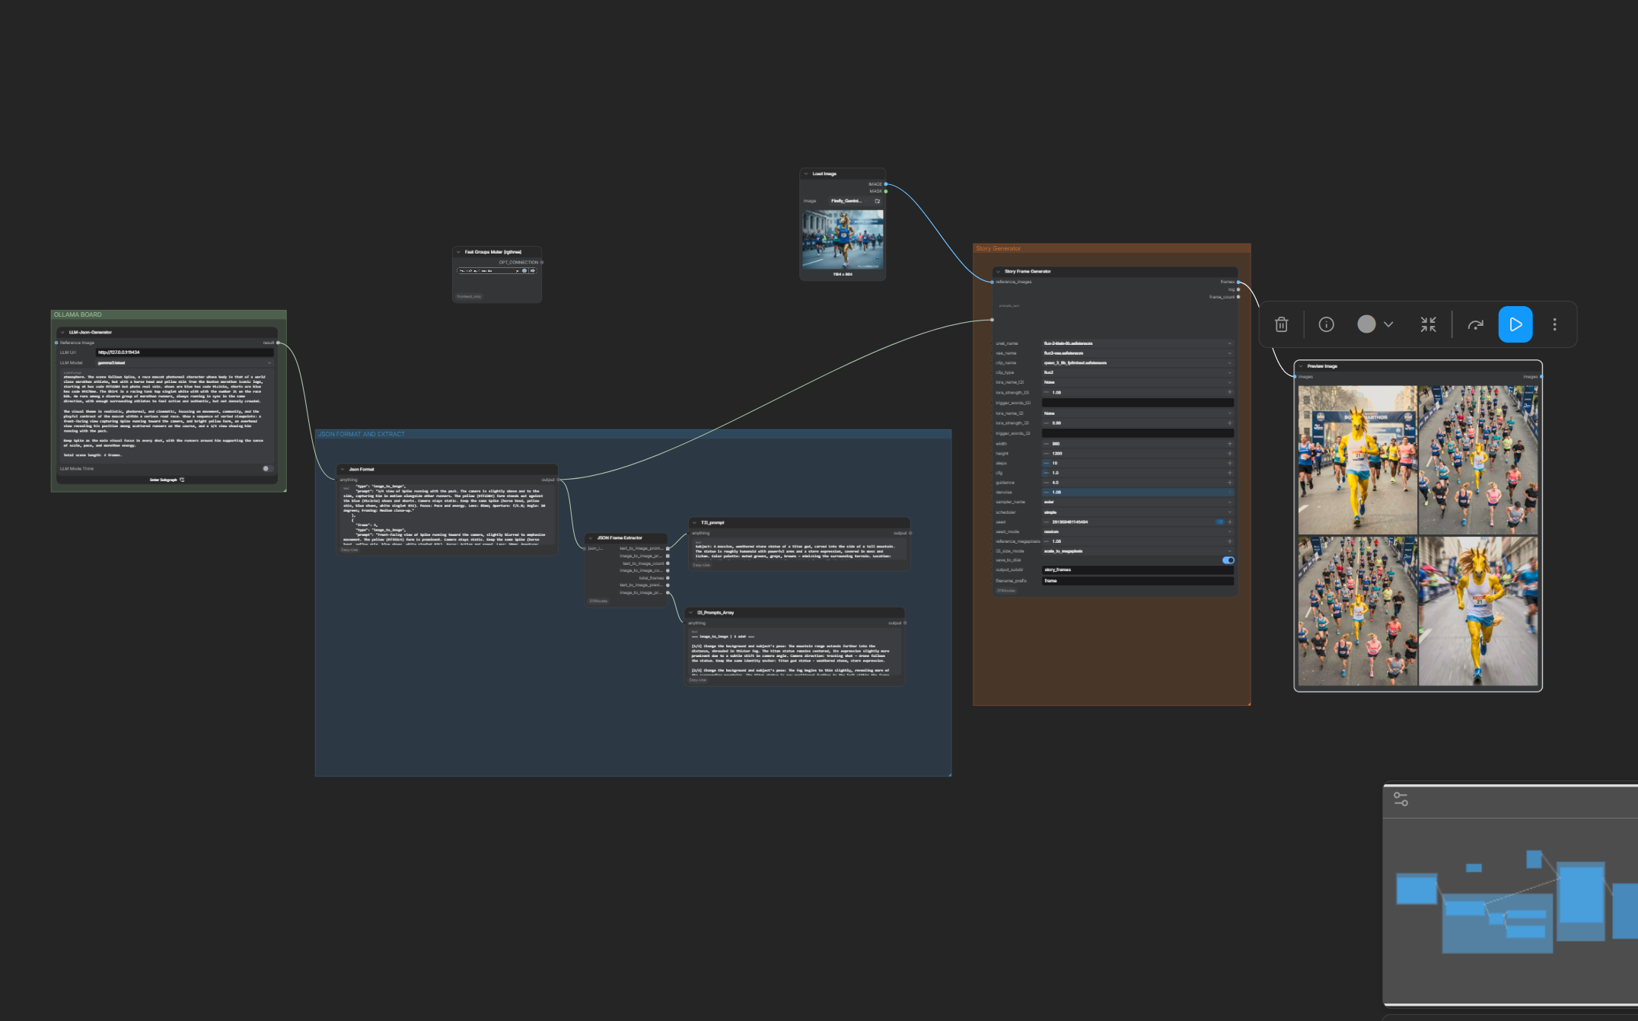The image size is (1638, 1021).
Task: Click the output_subdir text field
Action: [1137, 570]
